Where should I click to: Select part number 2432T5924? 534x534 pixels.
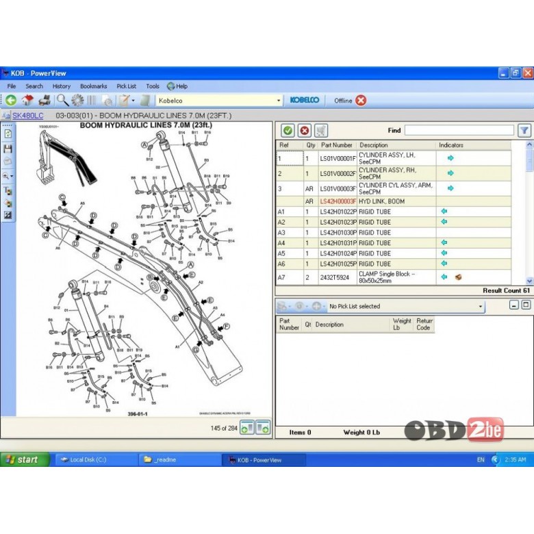tap(334, 277)
